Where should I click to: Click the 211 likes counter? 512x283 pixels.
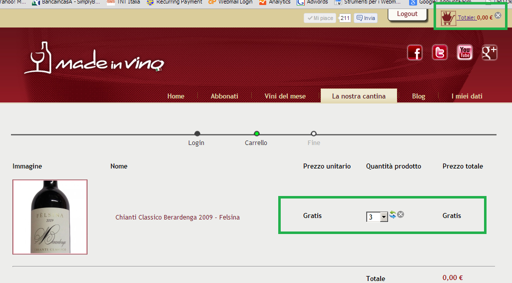click(345, 18)
